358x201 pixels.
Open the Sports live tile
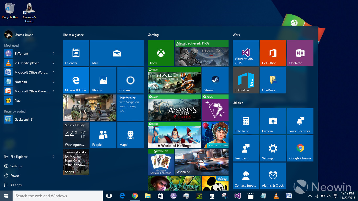click(76, 162)
